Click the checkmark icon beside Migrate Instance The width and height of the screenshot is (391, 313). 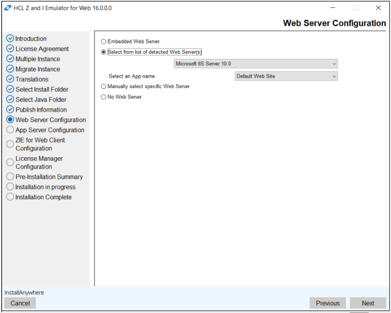pos(10,69)
